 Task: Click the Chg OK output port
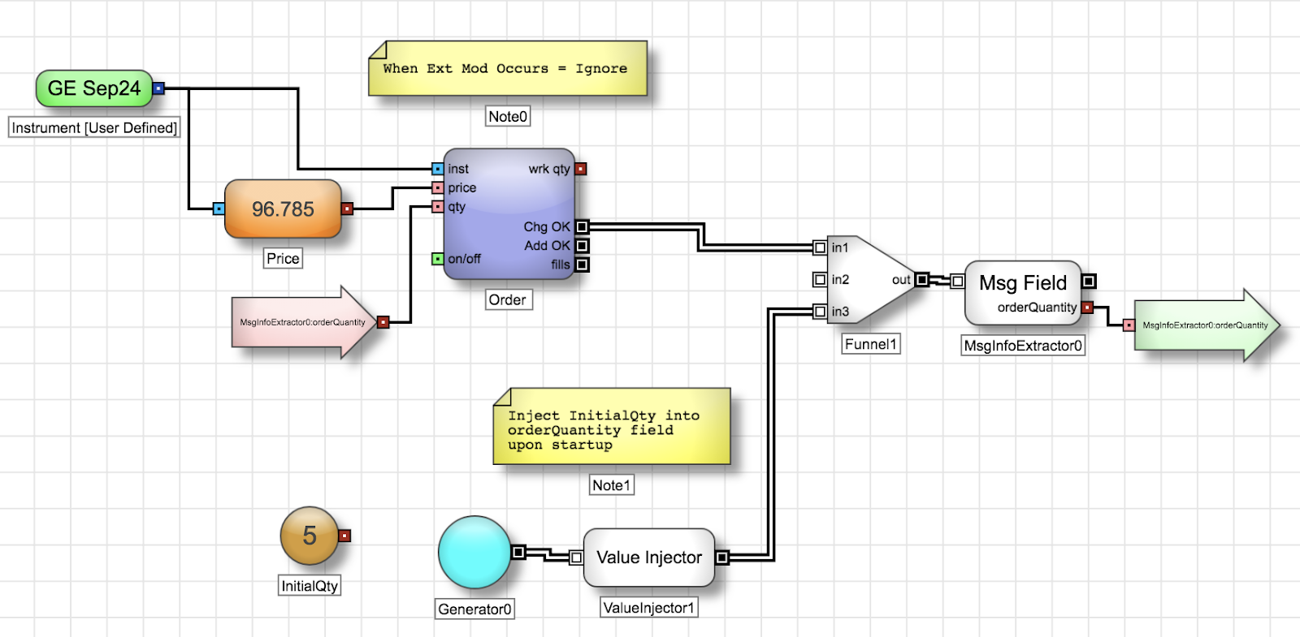[582, 227]
